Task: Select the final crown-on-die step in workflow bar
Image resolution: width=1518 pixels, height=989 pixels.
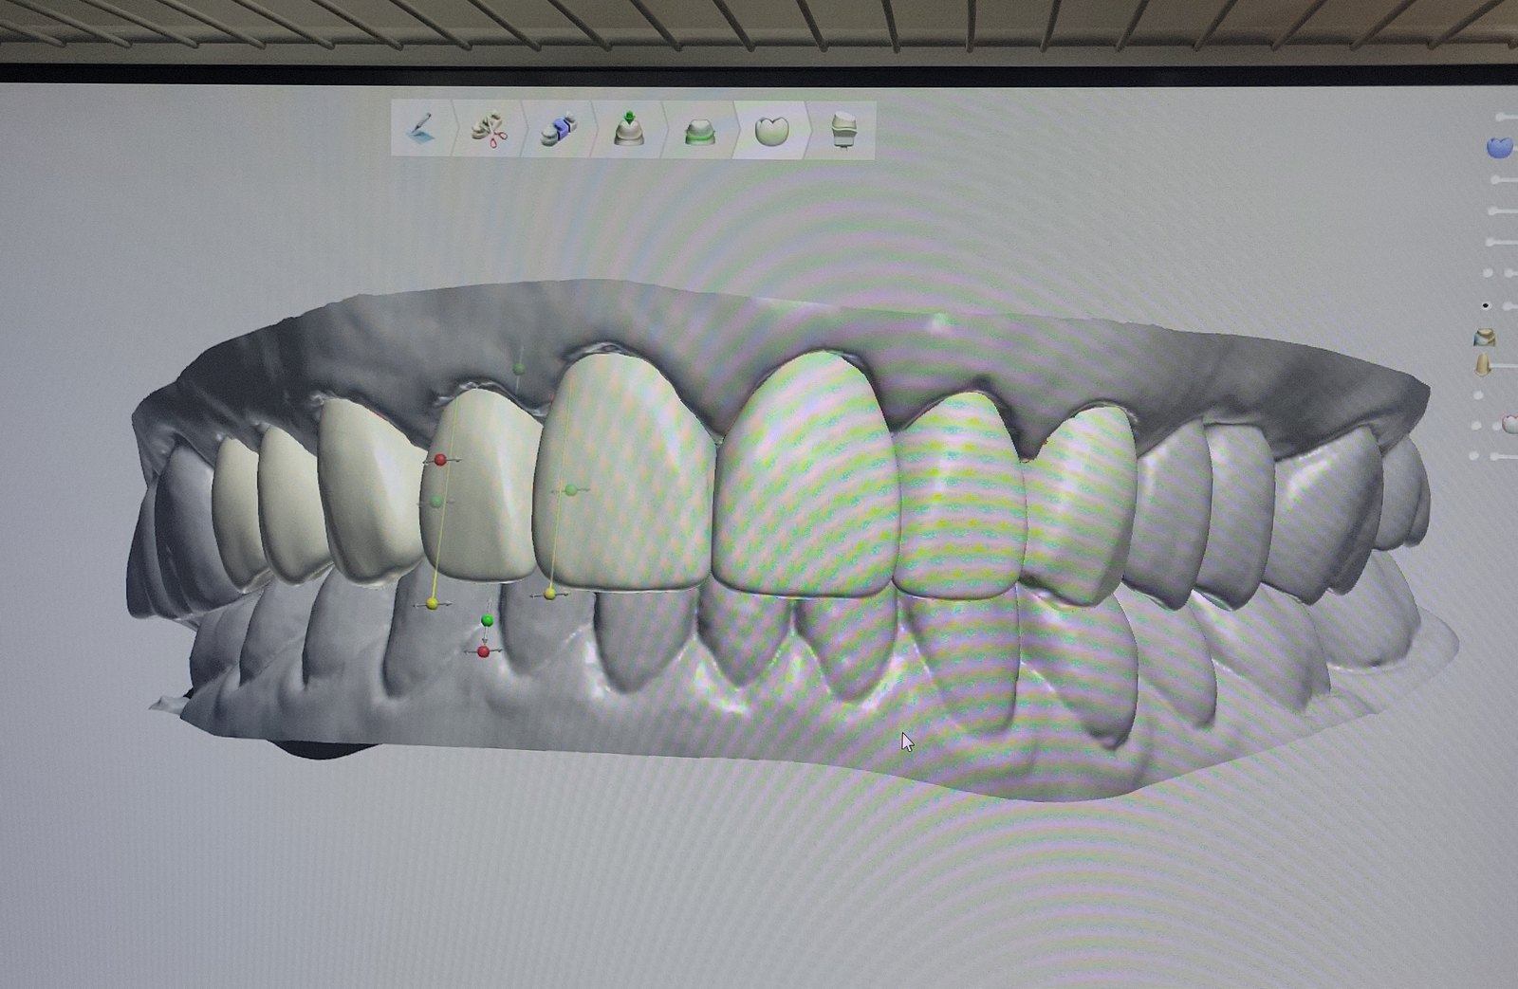Action: pyautogui.click(x=844, y=130)
